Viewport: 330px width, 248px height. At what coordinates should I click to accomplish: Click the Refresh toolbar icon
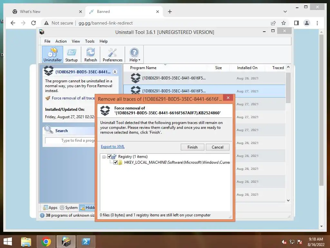coord(91,55)
